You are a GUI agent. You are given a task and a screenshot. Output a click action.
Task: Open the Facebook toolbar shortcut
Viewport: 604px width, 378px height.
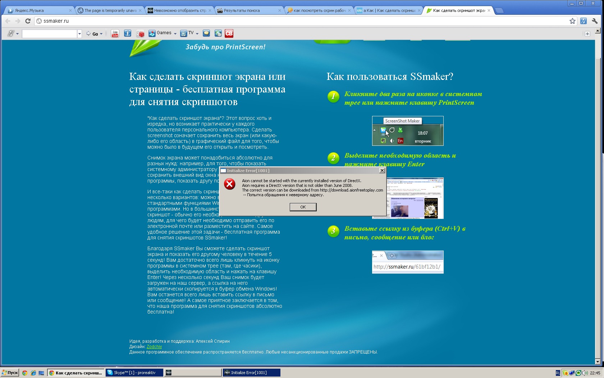click(x=128, y=33)
